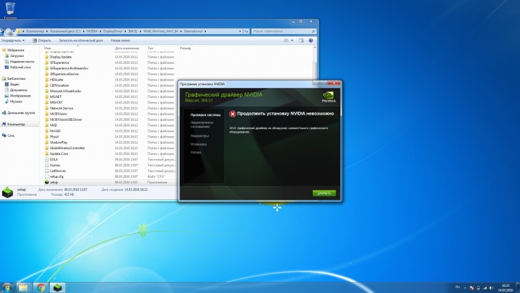The height and width of the screenshot is (293, 520).
Task: Click the address bar refresh button
Action: (x=246, y=31)
